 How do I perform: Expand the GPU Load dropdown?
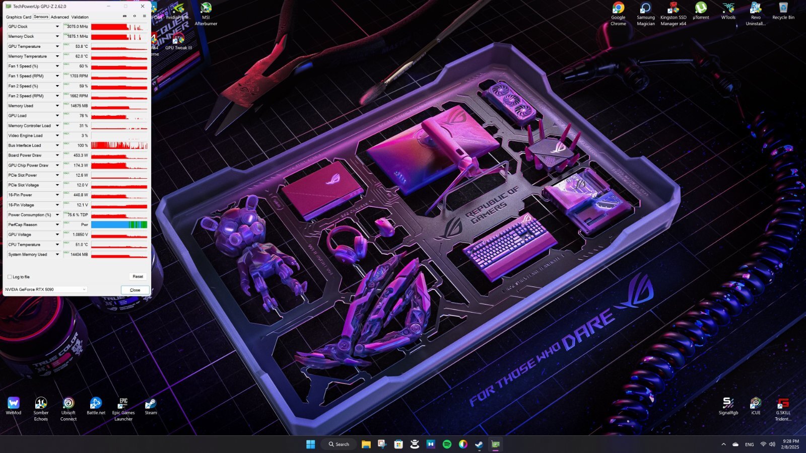[57, 116]
